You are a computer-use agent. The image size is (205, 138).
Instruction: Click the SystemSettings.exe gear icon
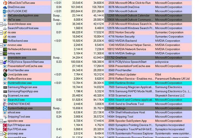tap(5, 108)
